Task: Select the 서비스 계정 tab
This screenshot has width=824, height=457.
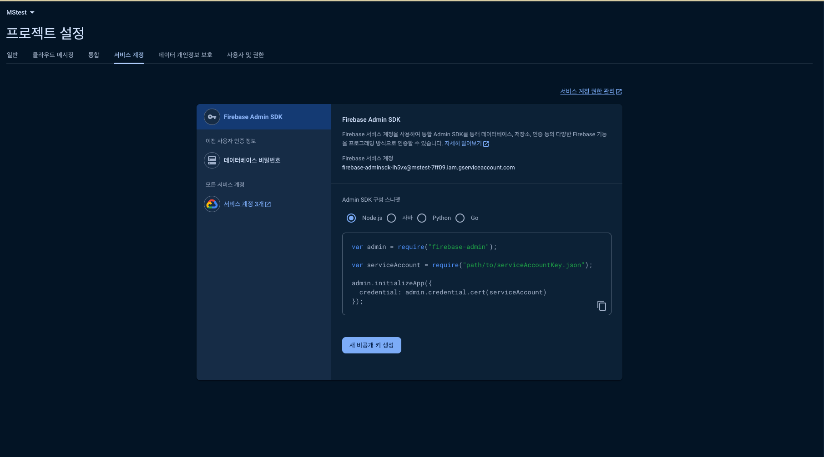Action: click(x=129, y=55)
